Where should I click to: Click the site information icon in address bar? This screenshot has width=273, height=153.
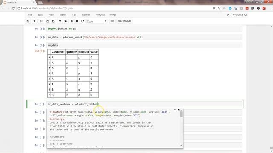pyautogui.click(x=19, y=8)
